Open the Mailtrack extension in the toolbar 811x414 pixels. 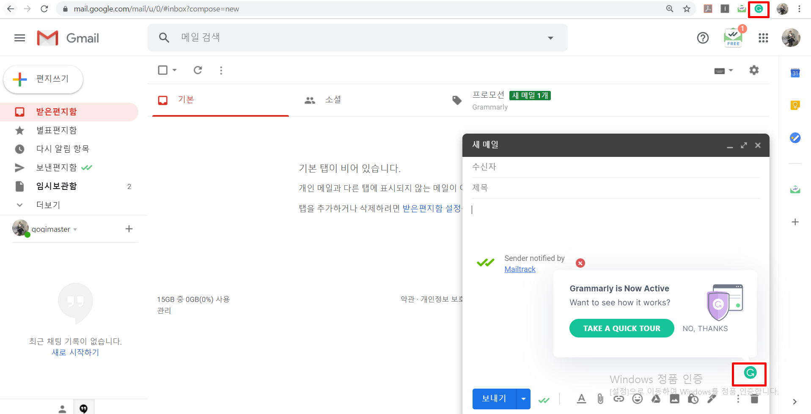click(x=742, y=9)
